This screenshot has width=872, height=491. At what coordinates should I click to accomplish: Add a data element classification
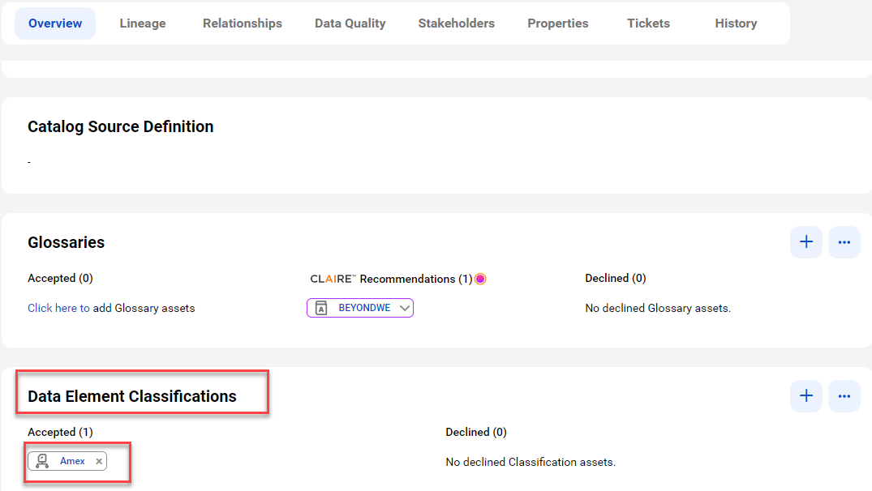(x=805, y=396)
